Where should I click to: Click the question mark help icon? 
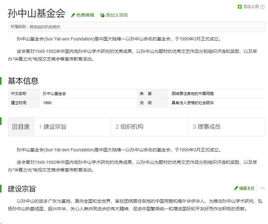point(262,7)
